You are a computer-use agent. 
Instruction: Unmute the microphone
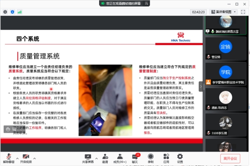[x=9, y=159]
